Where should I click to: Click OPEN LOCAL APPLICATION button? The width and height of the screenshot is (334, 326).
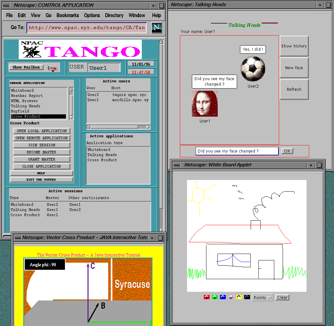point(42,131)
